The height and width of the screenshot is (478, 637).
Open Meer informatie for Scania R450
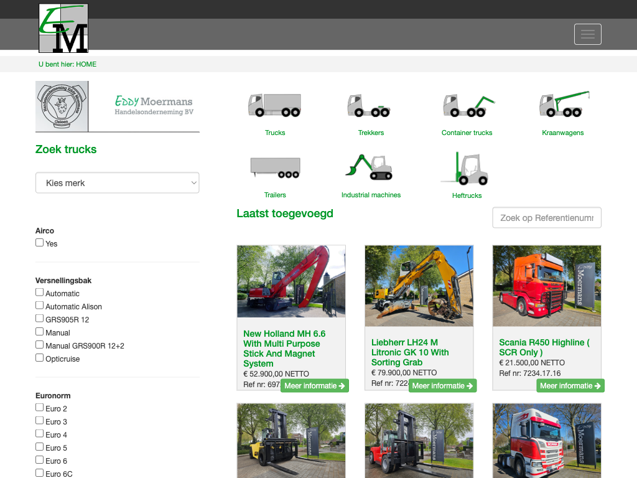(x=570, y=386)
